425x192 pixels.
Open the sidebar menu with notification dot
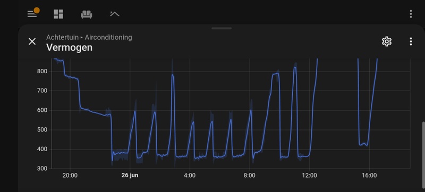33,13
